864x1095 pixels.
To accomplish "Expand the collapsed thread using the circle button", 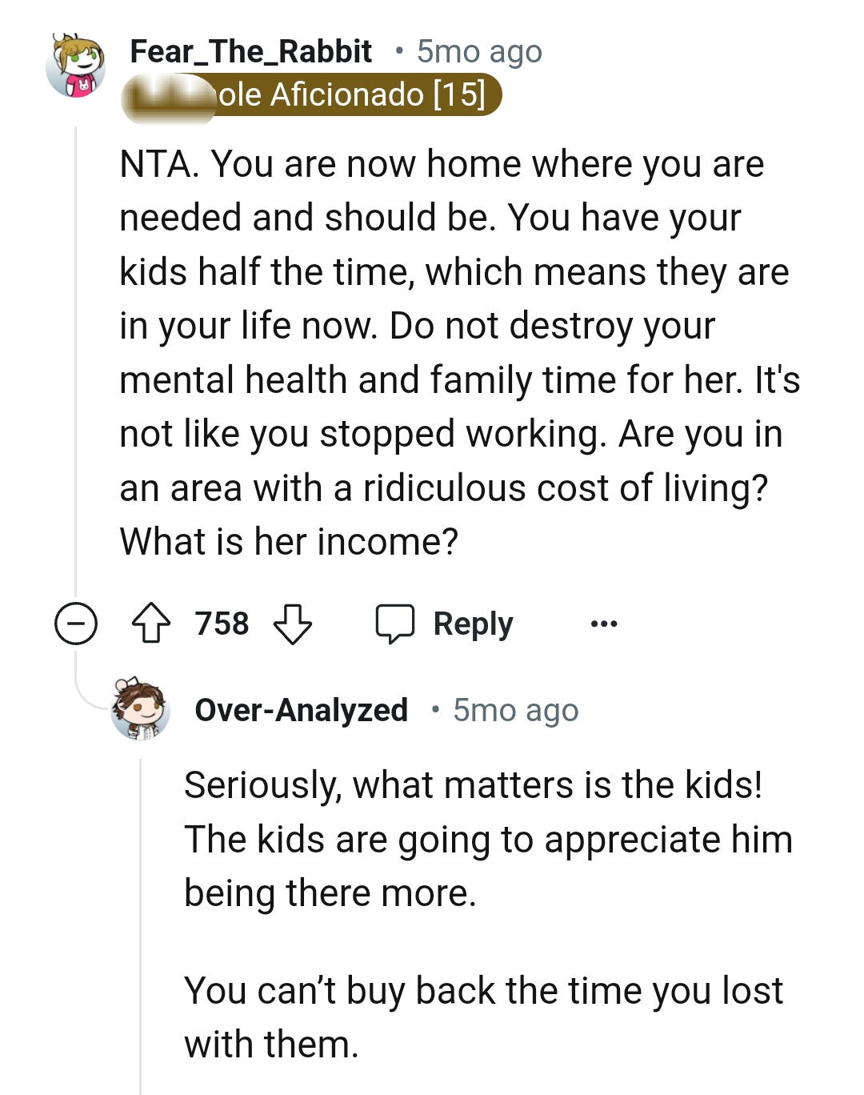I will [76, 623].
